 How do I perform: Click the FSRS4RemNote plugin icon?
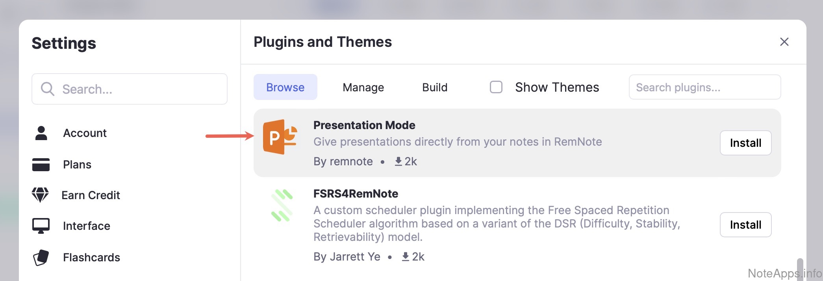click(282, 205)
